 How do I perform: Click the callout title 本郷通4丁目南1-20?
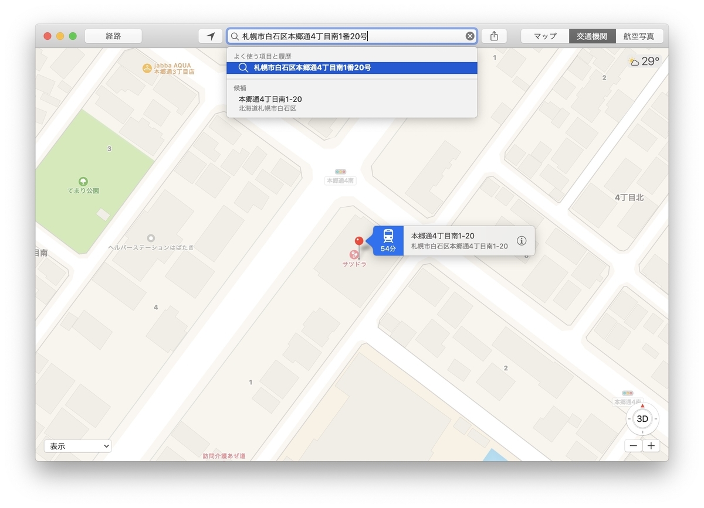(443, 236)
